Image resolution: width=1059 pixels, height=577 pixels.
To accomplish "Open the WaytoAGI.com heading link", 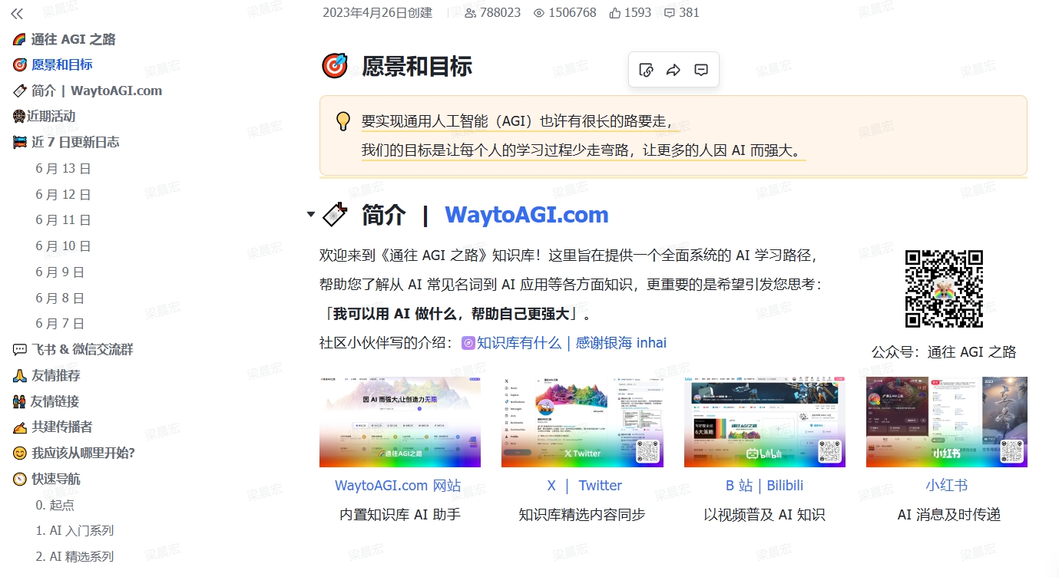I will pos(527,215).
